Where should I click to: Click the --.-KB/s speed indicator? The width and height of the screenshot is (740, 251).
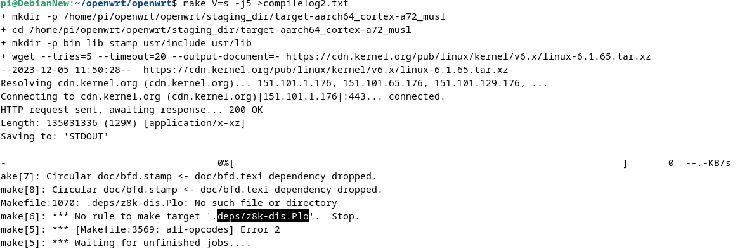pyautogui.click(x=708, y=164)
